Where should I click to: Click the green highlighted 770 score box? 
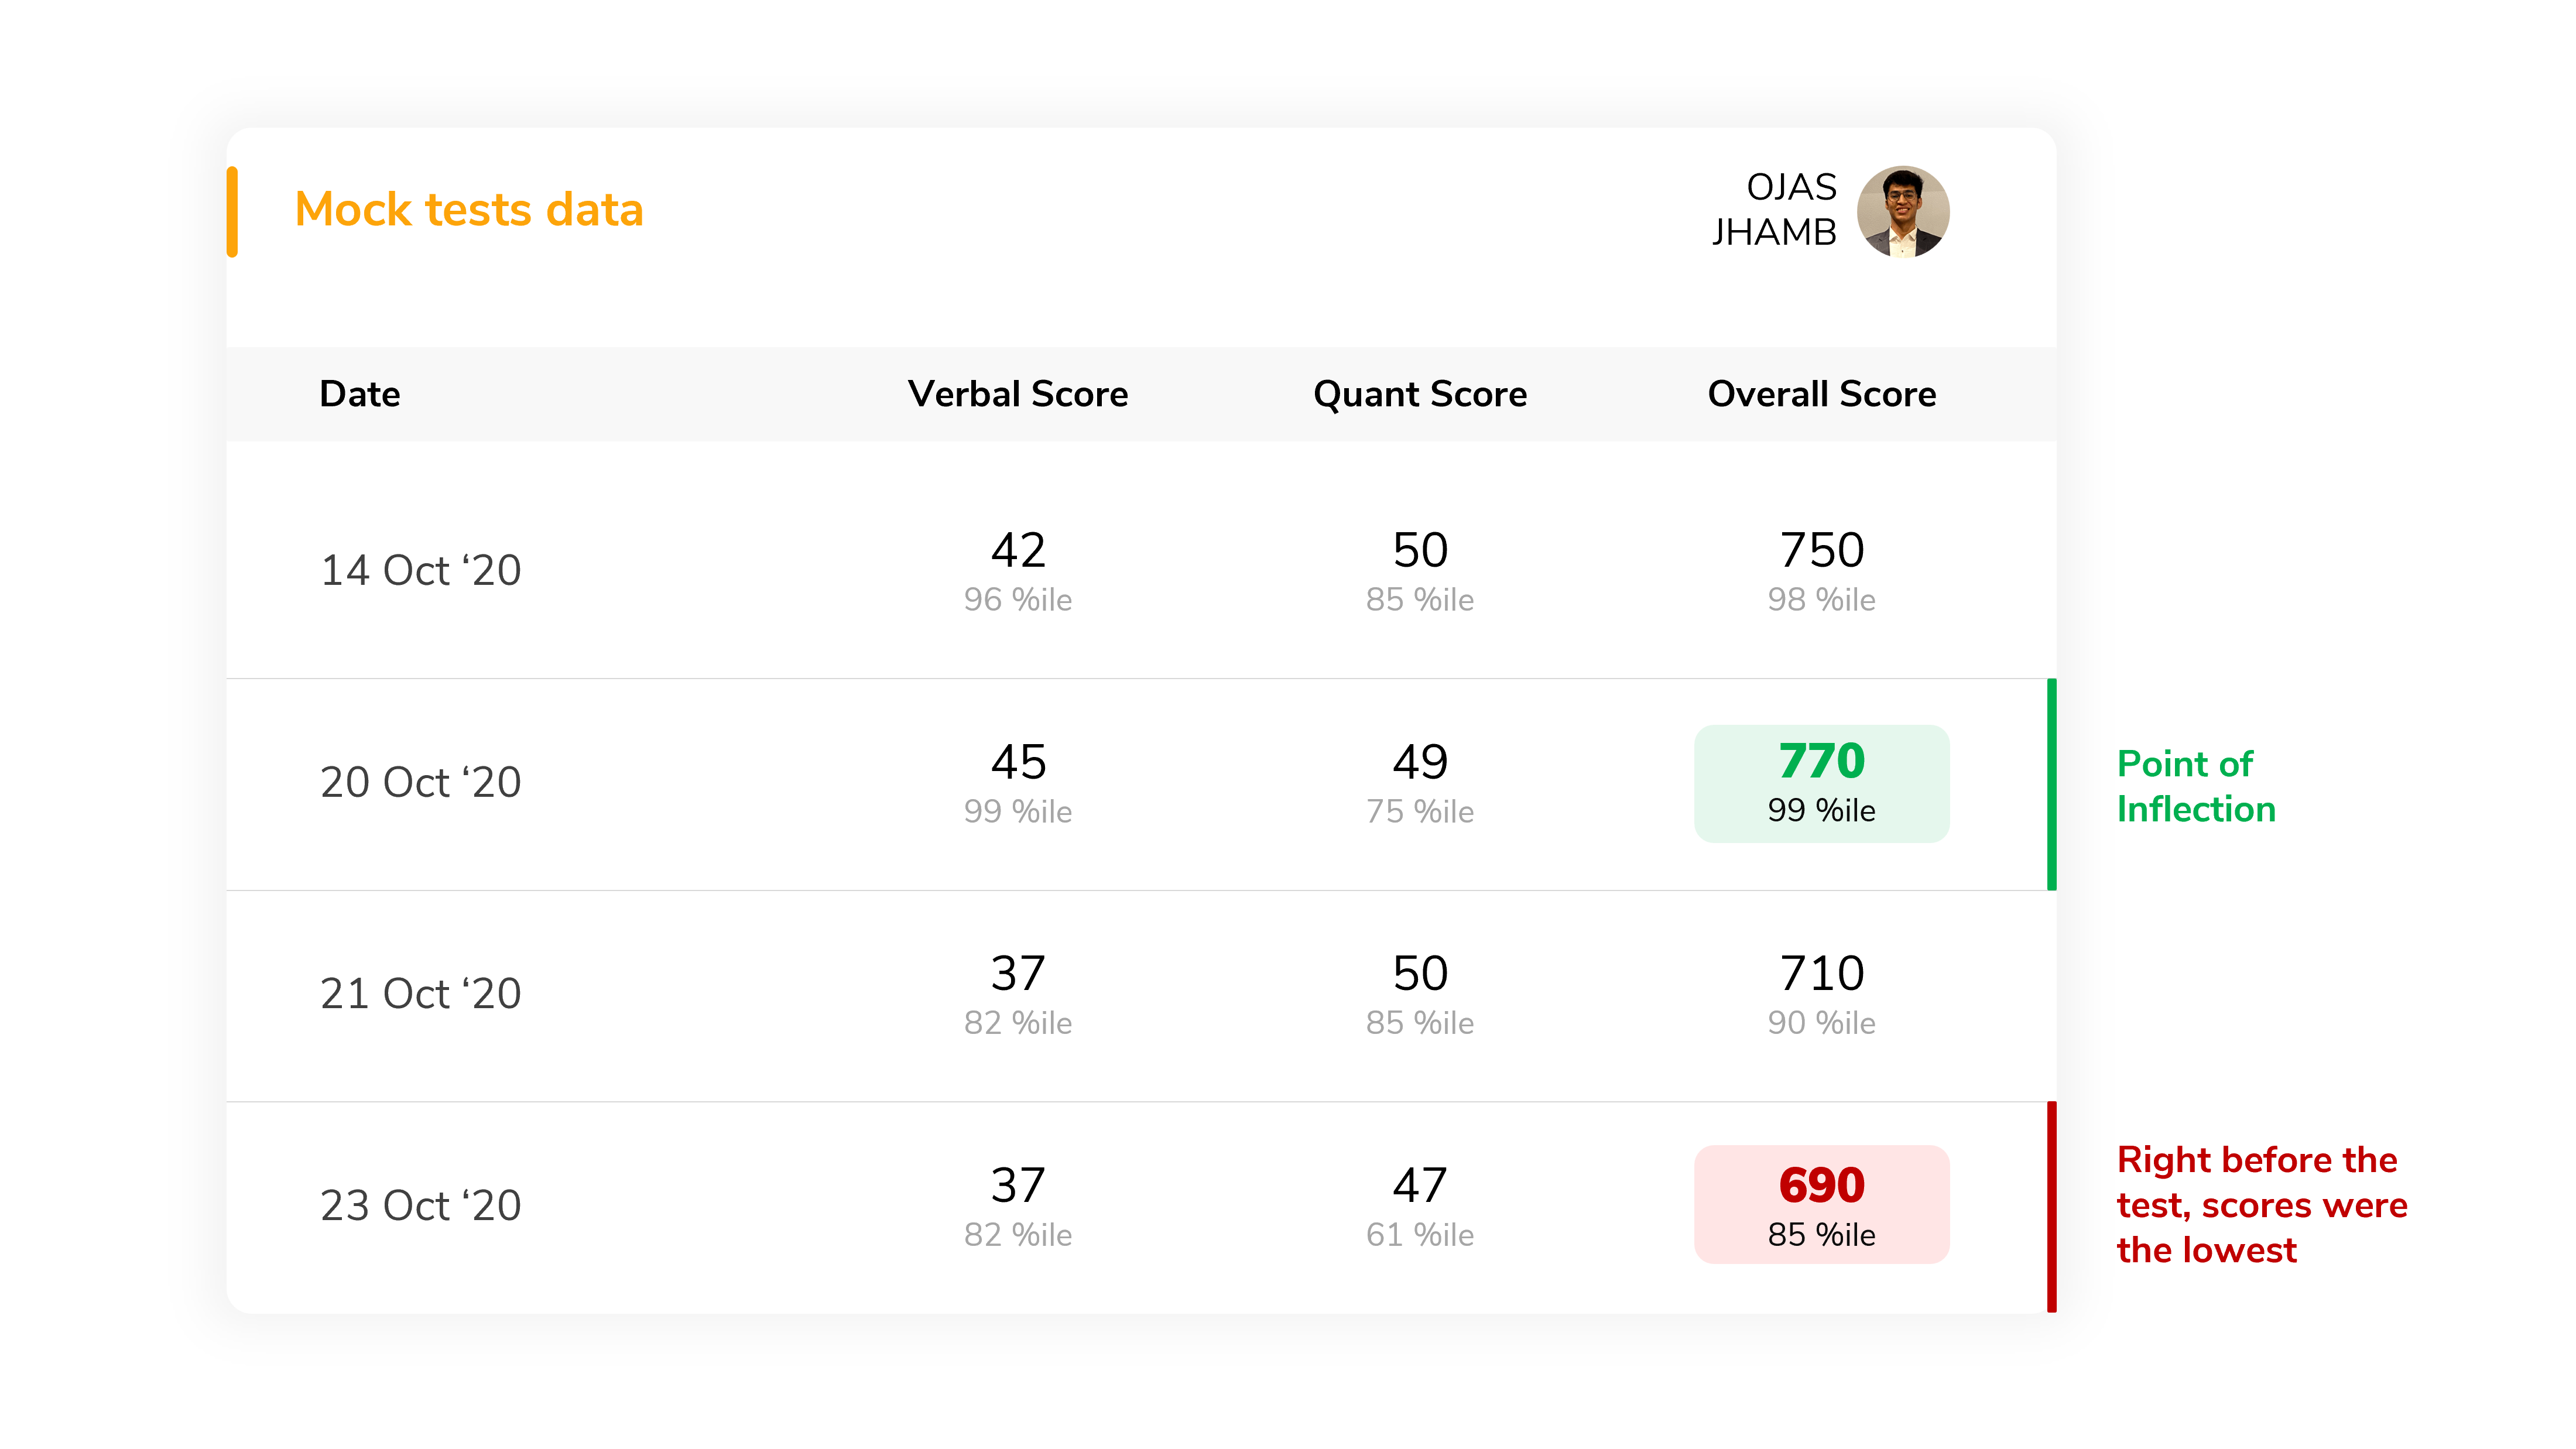[1821, 783]
